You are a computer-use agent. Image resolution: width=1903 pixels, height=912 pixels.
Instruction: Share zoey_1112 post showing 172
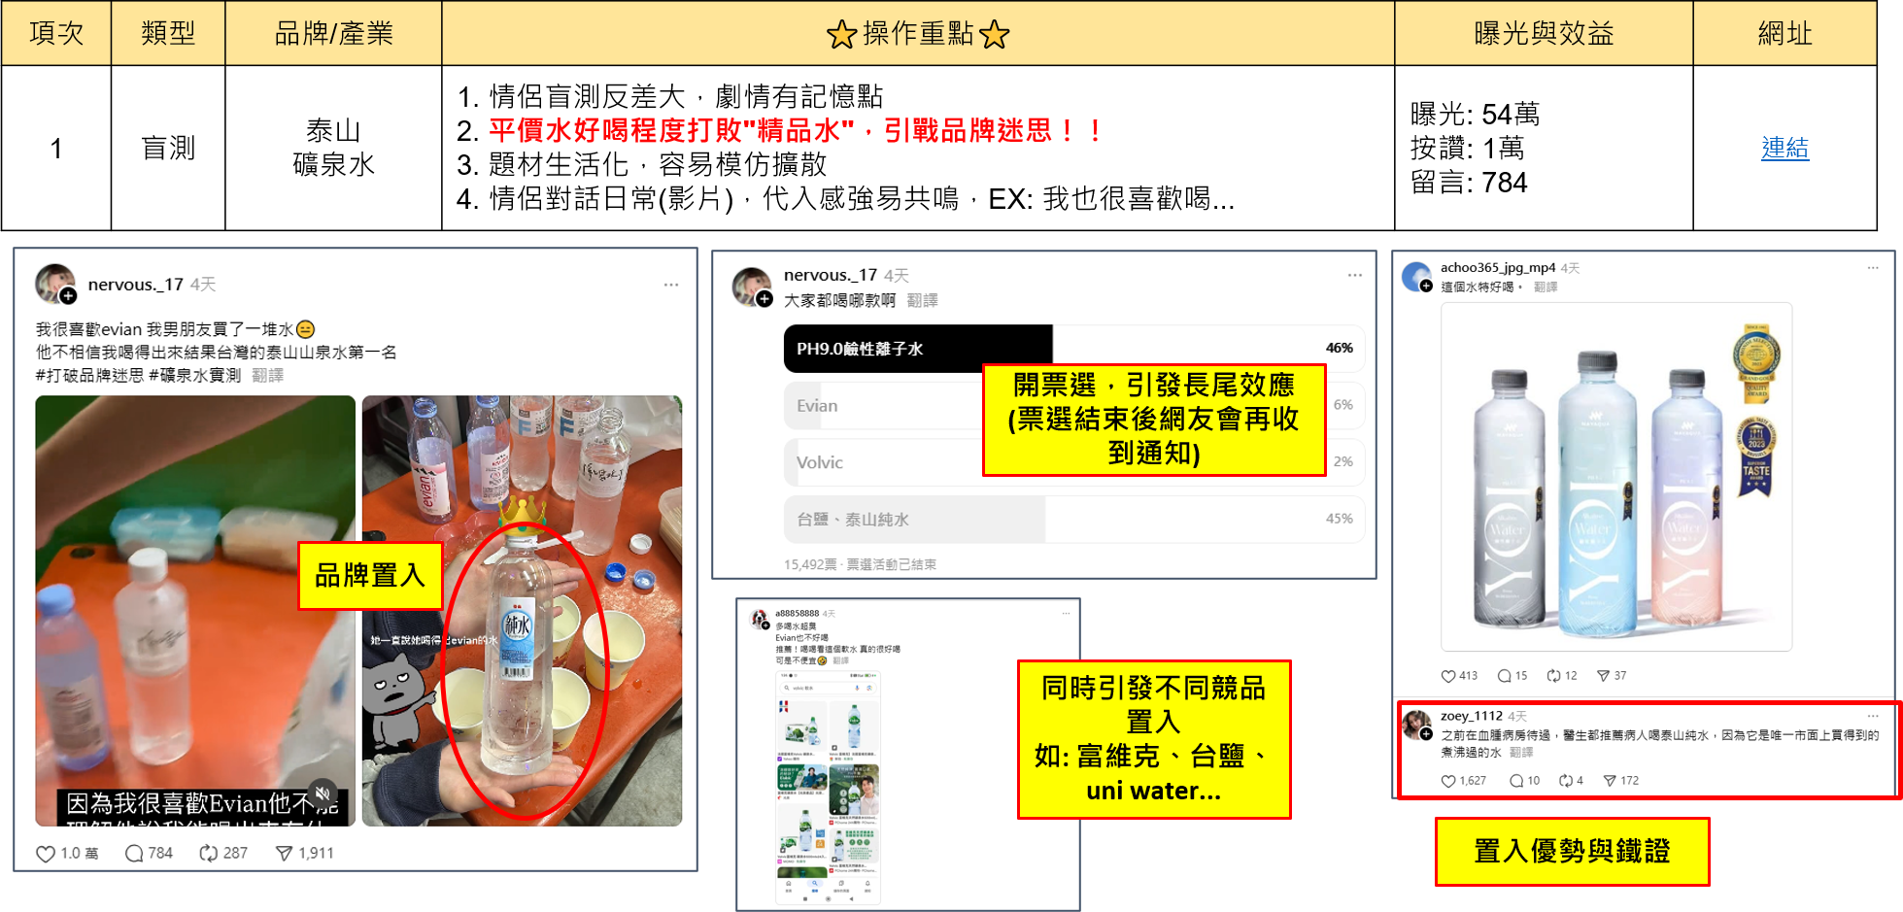pyautogui.click(x=1620, y=781)
